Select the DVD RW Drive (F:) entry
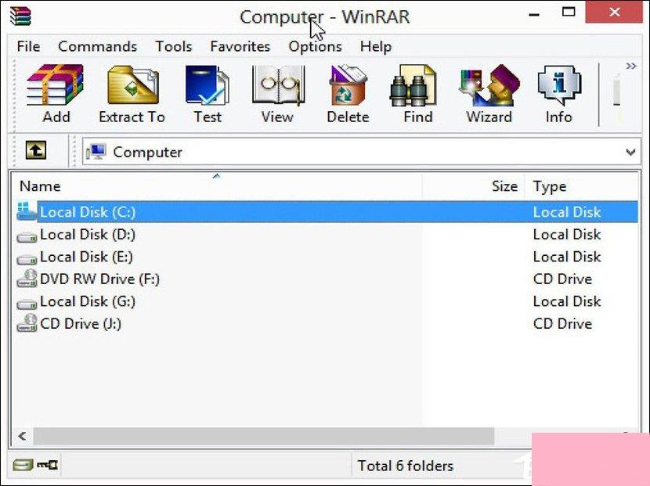The height and width of the screenshot is (486, 650). point(100,279)
